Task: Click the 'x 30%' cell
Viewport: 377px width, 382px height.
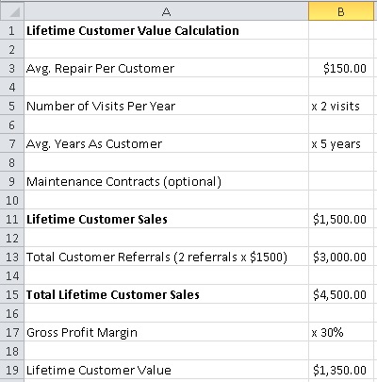Action: pos(341,332)
